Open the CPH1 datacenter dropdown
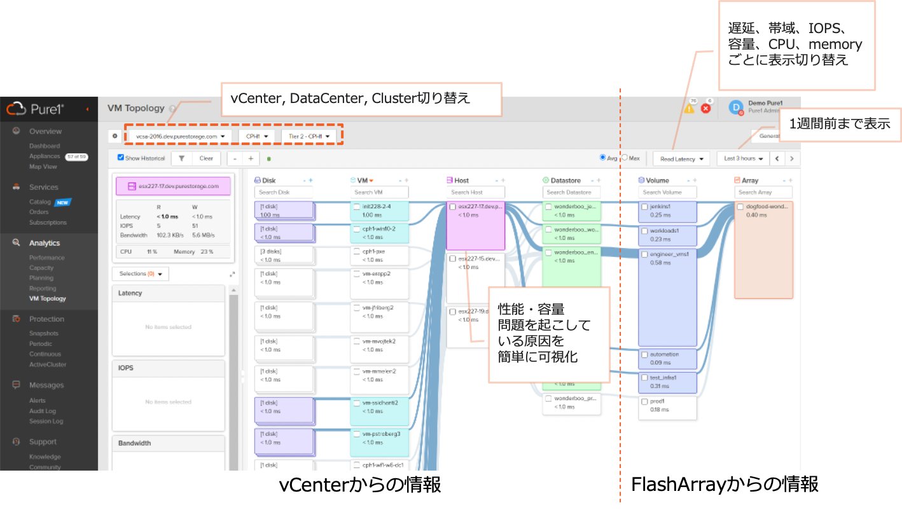 click(256, 136)
